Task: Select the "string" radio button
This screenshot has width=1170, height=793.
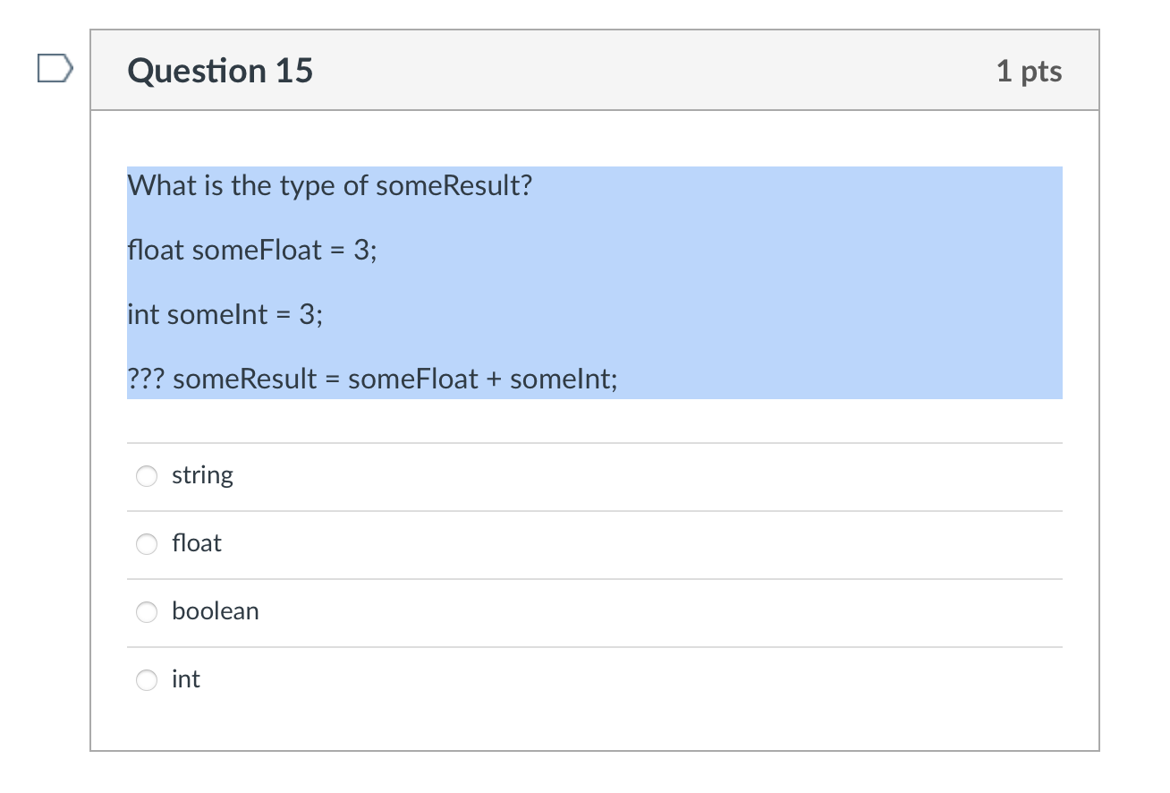Action: [x=147, y=476]
